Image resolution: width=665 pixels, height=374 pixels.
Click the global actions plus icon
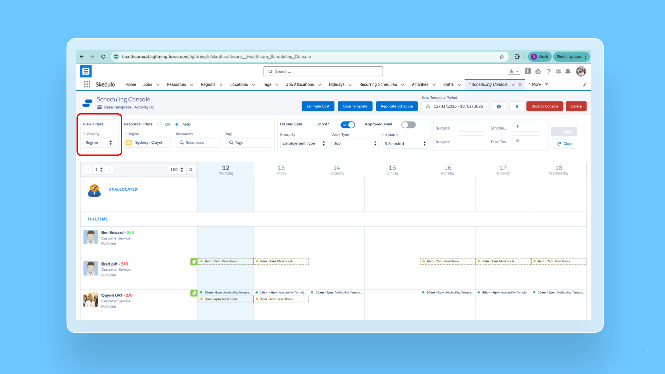pos(528,71)
